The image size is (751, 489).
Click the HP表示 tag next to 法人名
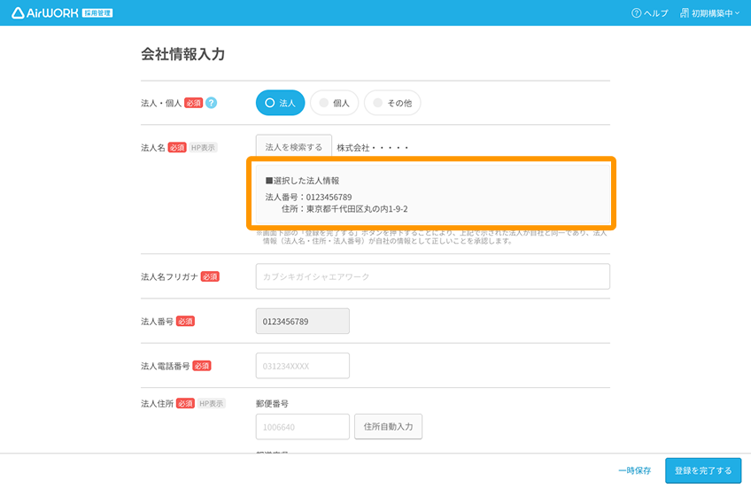coord(203,148)
